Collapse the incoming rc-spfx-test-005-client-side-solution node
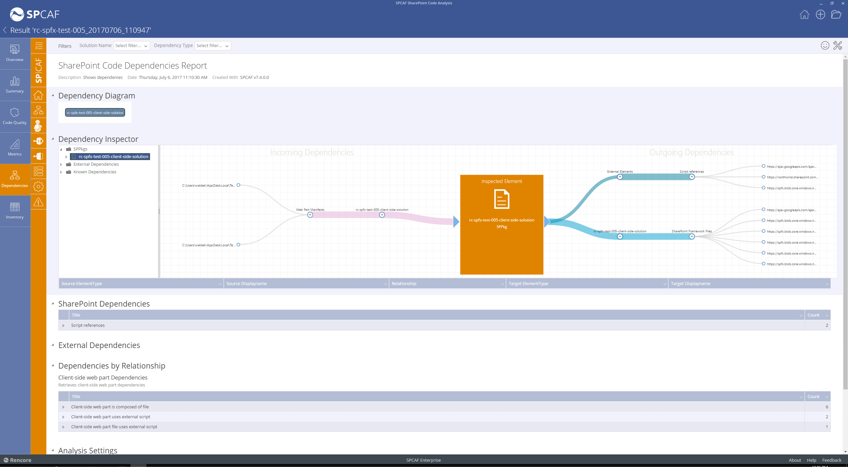The height and width of the screenshot is (467, 848). pyautogui.click(x=382, y=215)
